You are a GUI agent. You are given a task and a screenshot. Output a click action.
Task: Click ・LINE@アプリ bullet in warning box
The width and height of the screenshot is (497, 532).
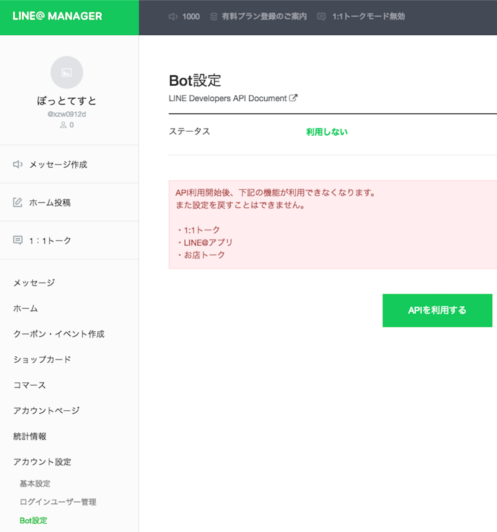[204, 242]
